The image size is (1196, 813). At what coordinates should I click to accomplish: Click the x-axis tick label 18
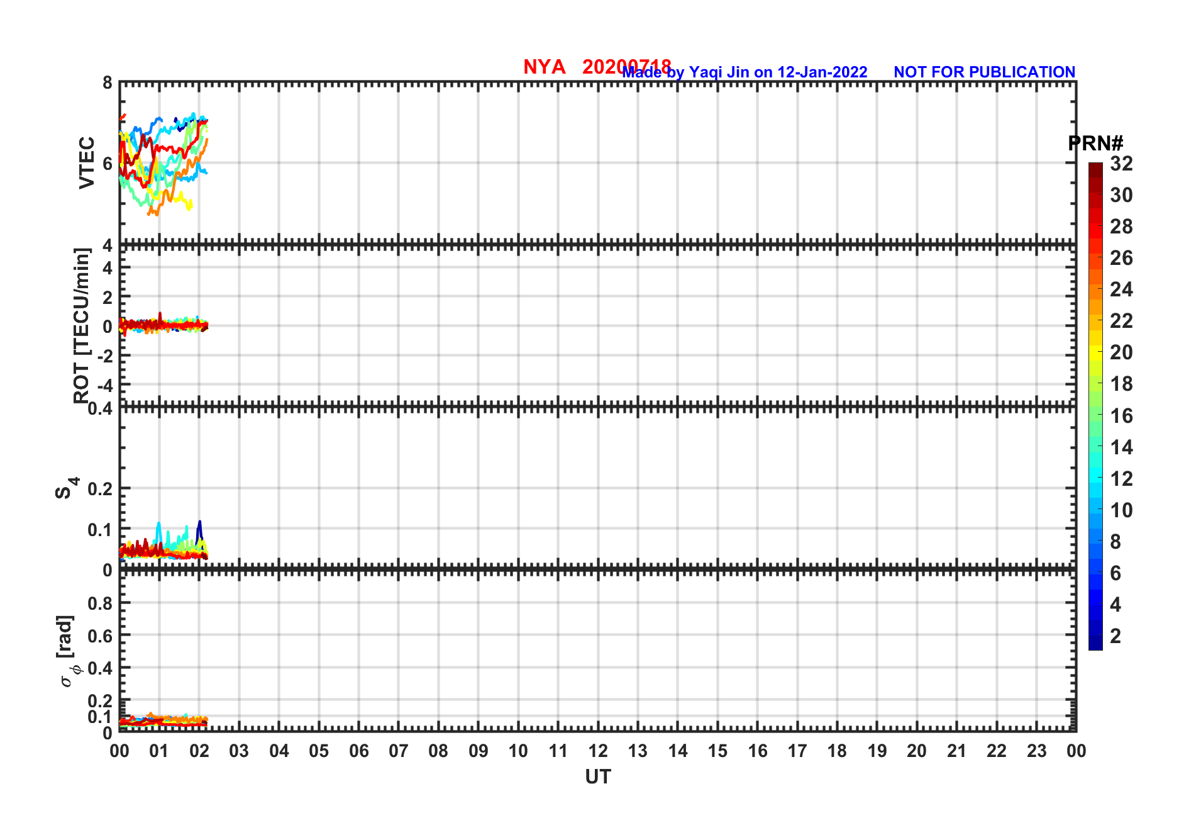[x=837, y=751]
